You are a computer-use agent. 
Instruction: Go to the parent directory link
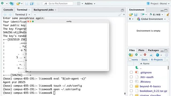click(141, 68)
